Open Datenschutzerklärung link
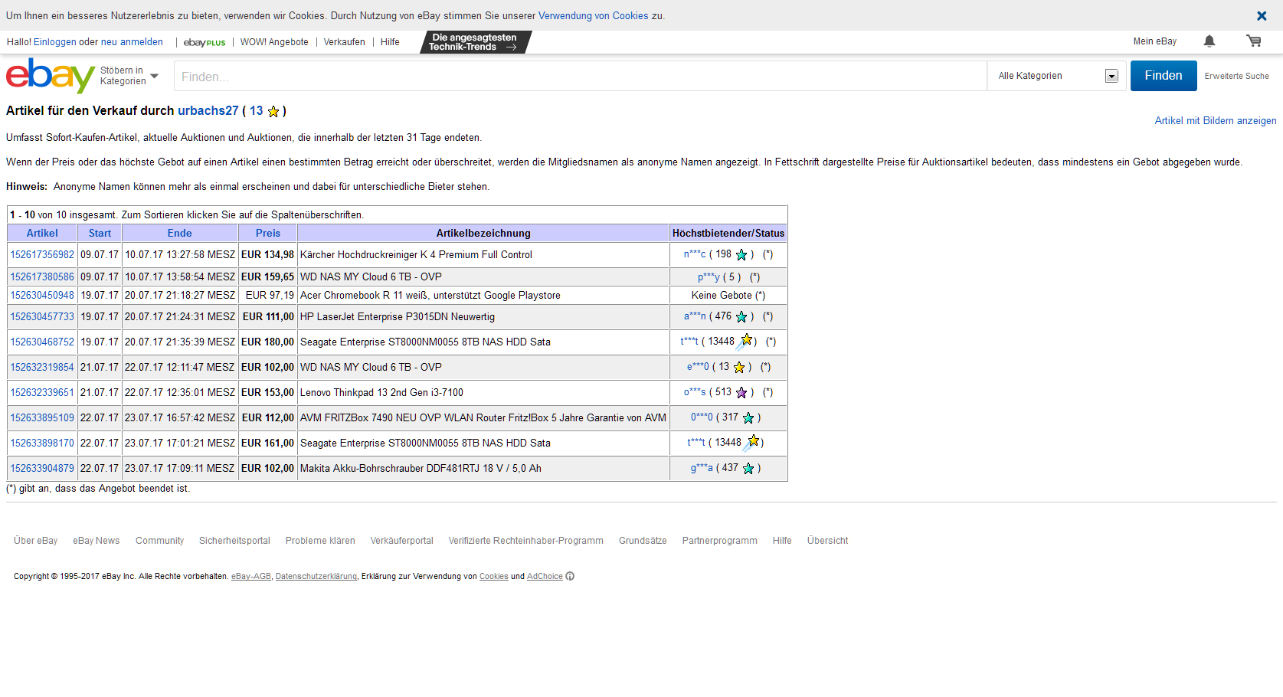1283x697 pixels. 316,577
